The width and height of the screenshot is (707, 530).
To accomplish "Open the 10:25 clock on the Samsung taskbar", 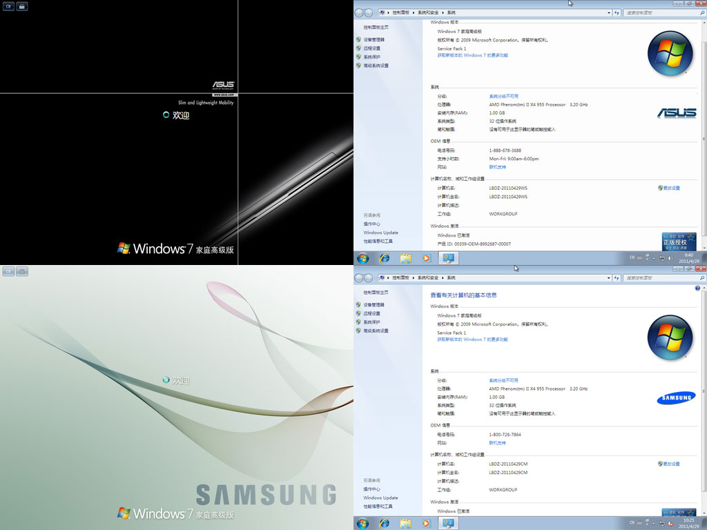I will (x=689, y=523).
